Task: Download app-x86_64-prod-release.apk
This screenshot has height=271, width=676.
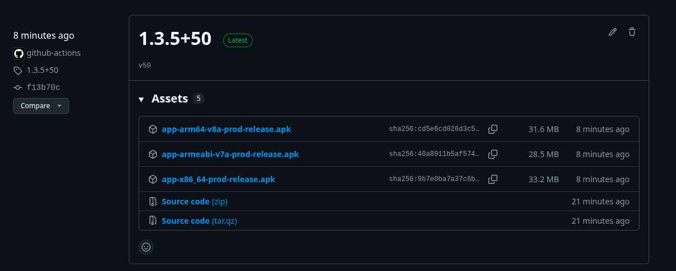Action: pos(218,179)
